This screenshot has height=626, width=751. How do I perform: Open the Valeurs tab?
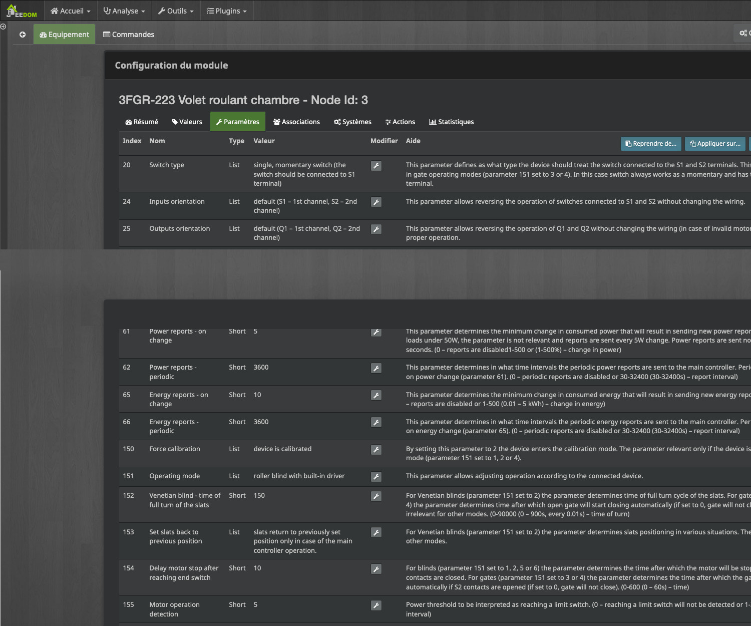187,122
